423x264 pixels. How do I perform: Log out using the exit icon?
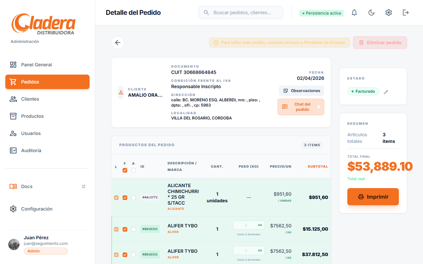coord(405,12)
